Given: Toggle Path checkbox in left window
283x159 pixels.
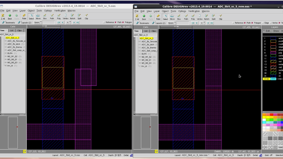Looking at the screenshot, I should [116, 22].
